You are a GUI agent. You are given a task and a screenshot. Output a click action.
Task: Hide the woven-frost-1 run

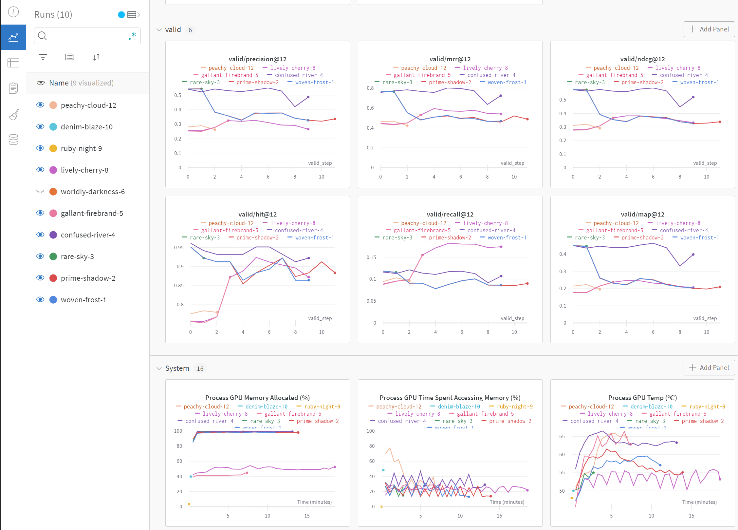point(40,300)
